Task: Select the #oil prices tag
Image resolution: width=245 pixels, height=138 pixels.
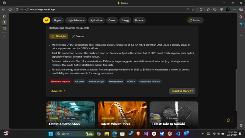Action: pyautogui.click(x=79, y=81)
